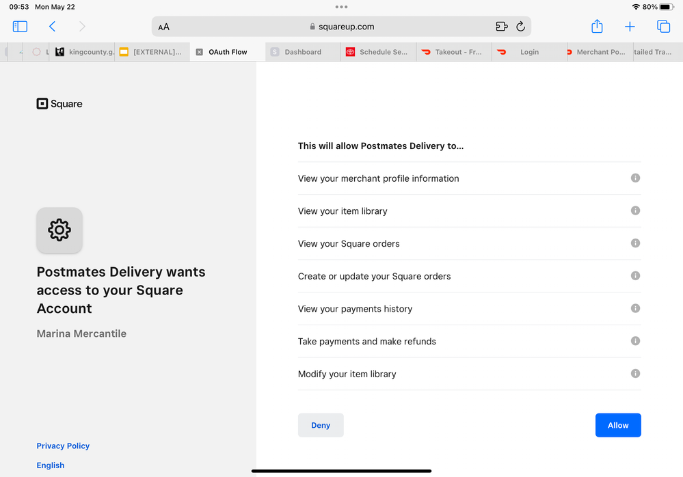Screen dimensions: 683x477
Task: Tap the Share icon in toolbar
Action: [x=597, y=27]
